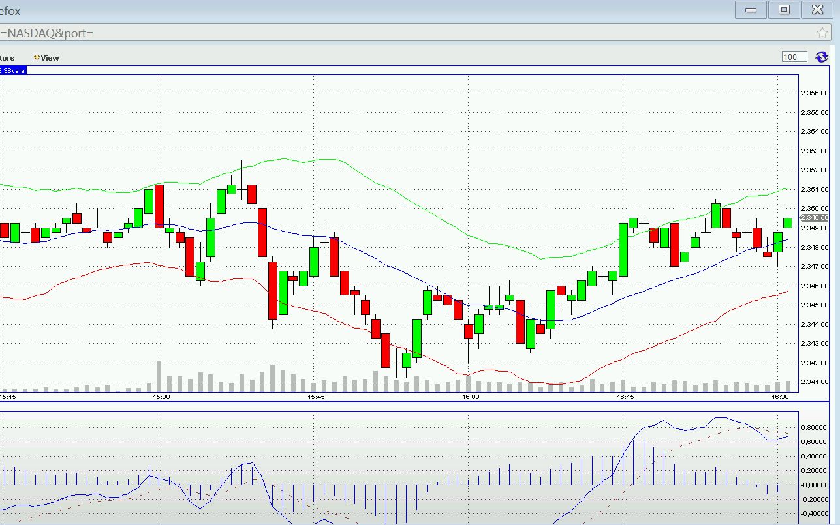Open the truncated tors menu in the toolbar
Viewport: 840px width, 525px height.
[7, 57]
